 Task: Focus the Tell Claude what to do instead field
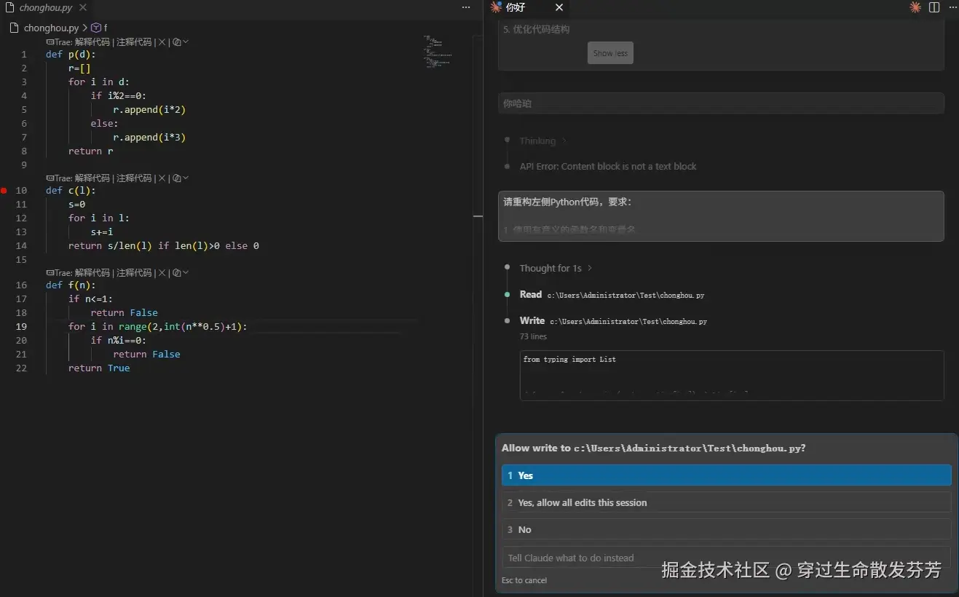(x=726, y=558)
